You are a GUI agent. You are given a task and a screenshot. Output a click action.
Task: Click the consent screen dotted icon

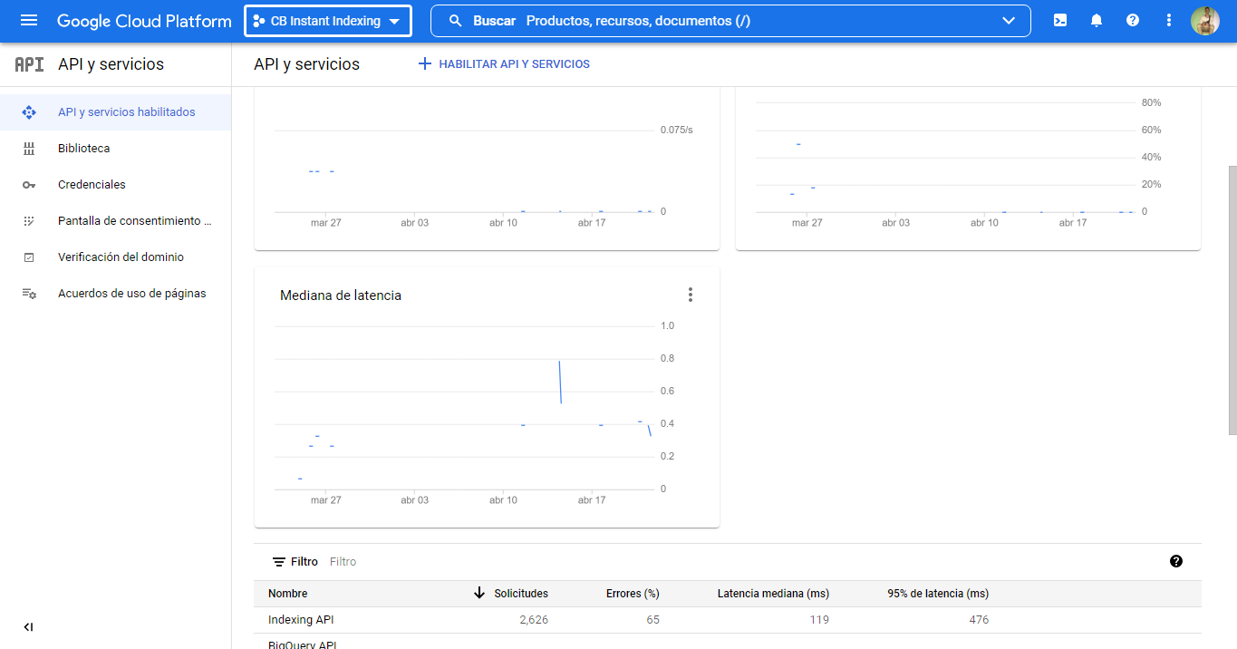point(29,221)
